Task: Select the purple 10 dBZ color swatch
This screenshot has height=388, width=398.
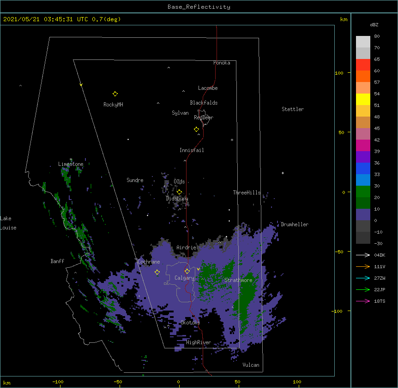Action: (363, 215)
